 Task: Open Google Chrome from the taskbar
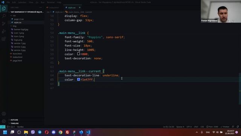point(60,132)
